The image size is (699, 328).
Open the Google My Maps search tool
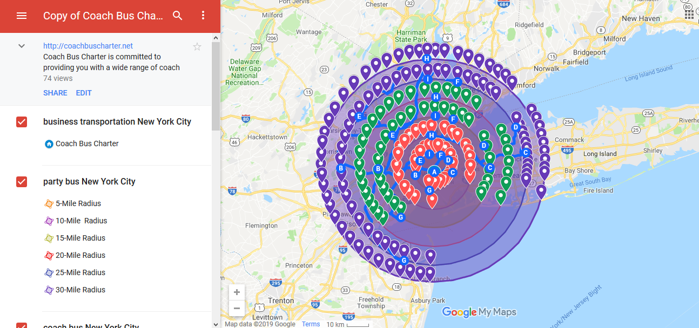178,16
